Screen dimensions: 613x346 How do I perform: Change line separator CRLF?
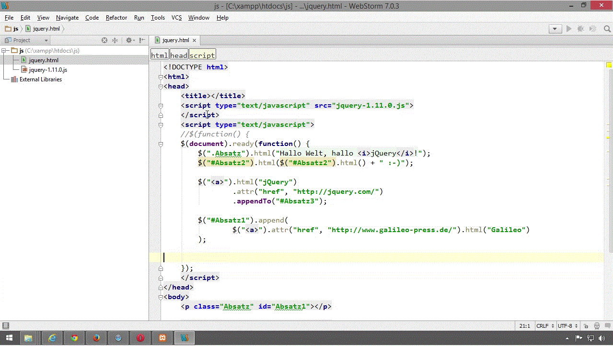tap(545, 326)
